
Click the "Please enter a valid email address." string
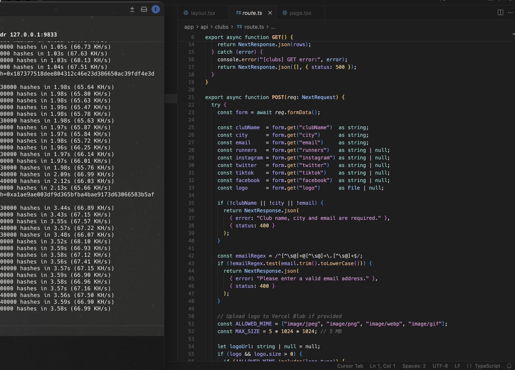tap(315, 278)
